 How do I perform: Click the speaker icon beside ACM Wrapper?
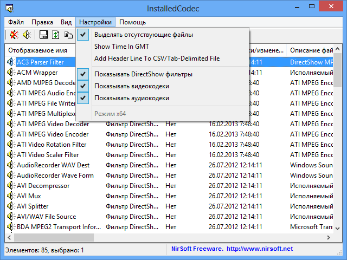pos(11,72)
